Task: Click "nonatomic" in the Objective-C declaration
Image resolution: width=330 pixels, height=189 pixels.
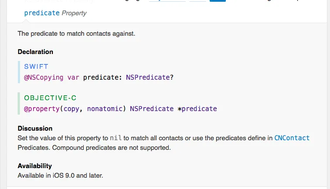Action: coord(105,108)
